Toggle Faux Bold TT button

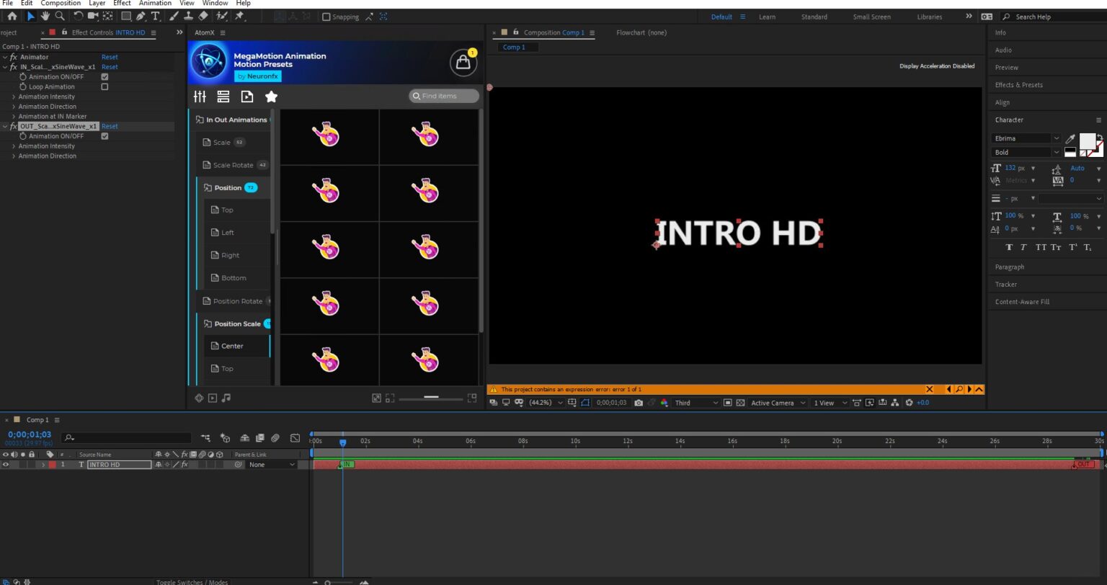1008,247
